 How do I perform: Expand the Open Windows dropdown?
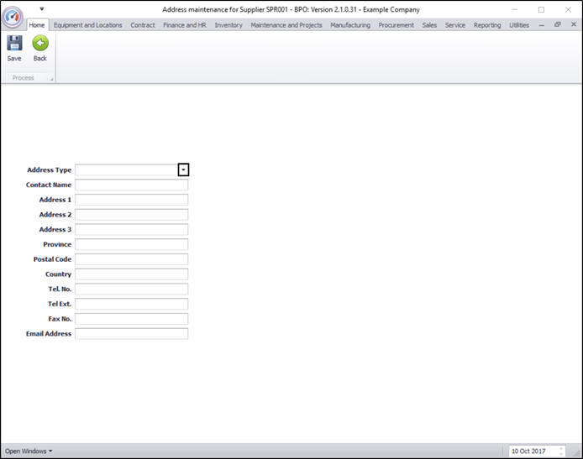(x=29, y=451)
